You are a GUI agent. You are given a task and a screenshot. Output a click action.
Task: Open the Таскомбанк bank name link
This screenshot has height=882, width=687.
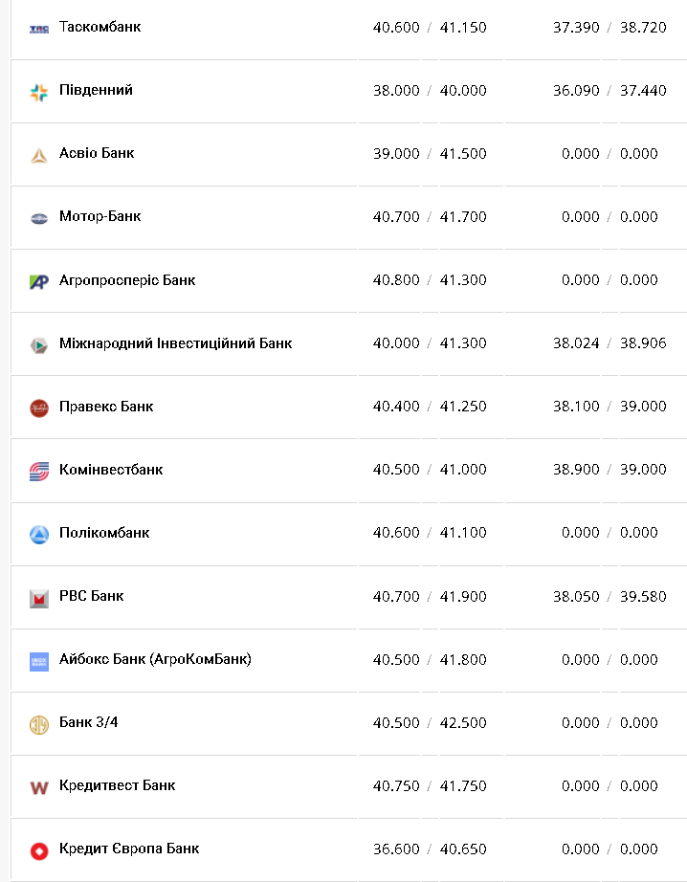point(100,27)
